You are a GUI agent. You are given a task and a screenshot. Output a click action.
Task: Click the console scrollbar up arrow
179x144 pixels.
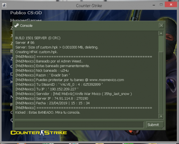(161, 33)
